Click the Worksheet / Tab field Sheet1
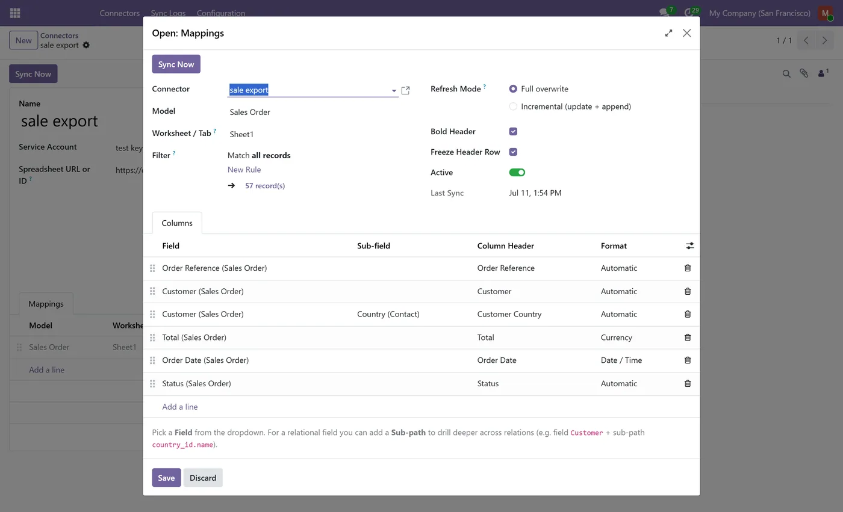843x512 pixels. point(313,134)
